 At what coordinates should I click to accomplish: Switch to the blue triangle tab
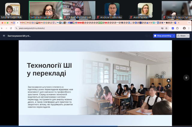click(147, 23)
